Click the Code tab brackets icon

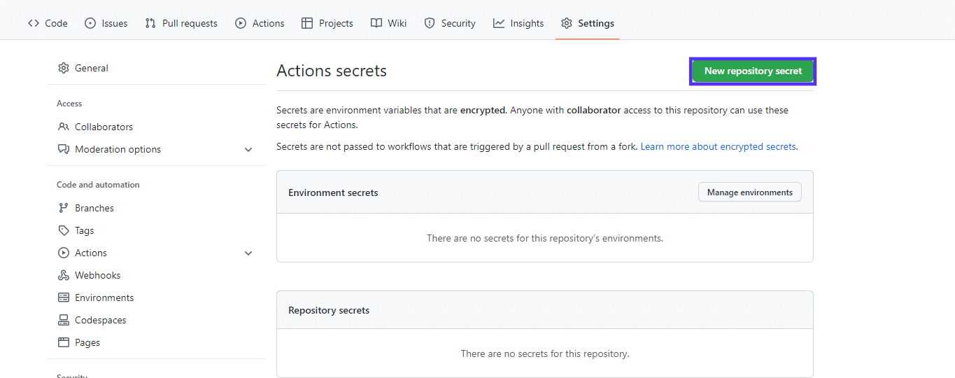34,23
